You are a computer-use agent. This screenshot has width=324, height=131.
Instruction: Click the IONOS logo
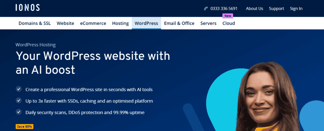[28, 8]
